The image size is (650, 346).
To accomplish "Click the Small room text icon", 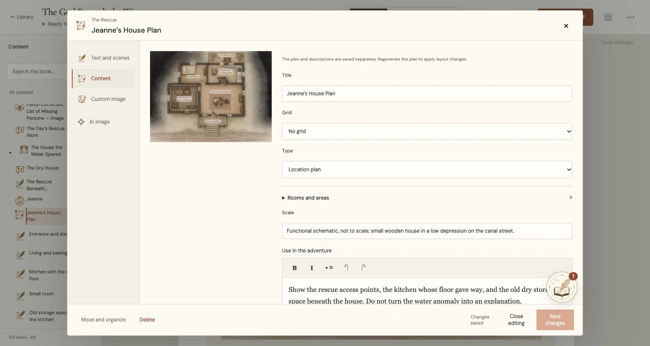I will click(x=20, y=295).
